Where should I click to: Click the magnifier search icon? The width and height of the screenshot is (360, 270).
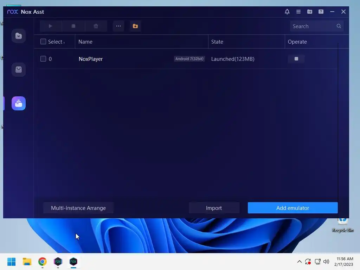tap(339, 26)
